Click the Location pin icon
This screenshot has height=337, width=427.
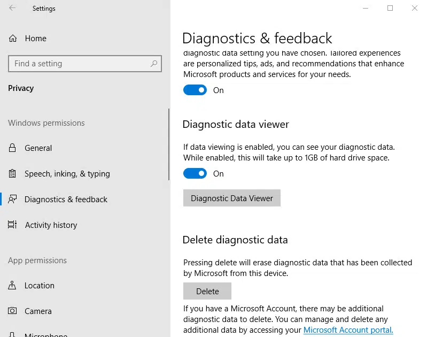click(12, 285)
